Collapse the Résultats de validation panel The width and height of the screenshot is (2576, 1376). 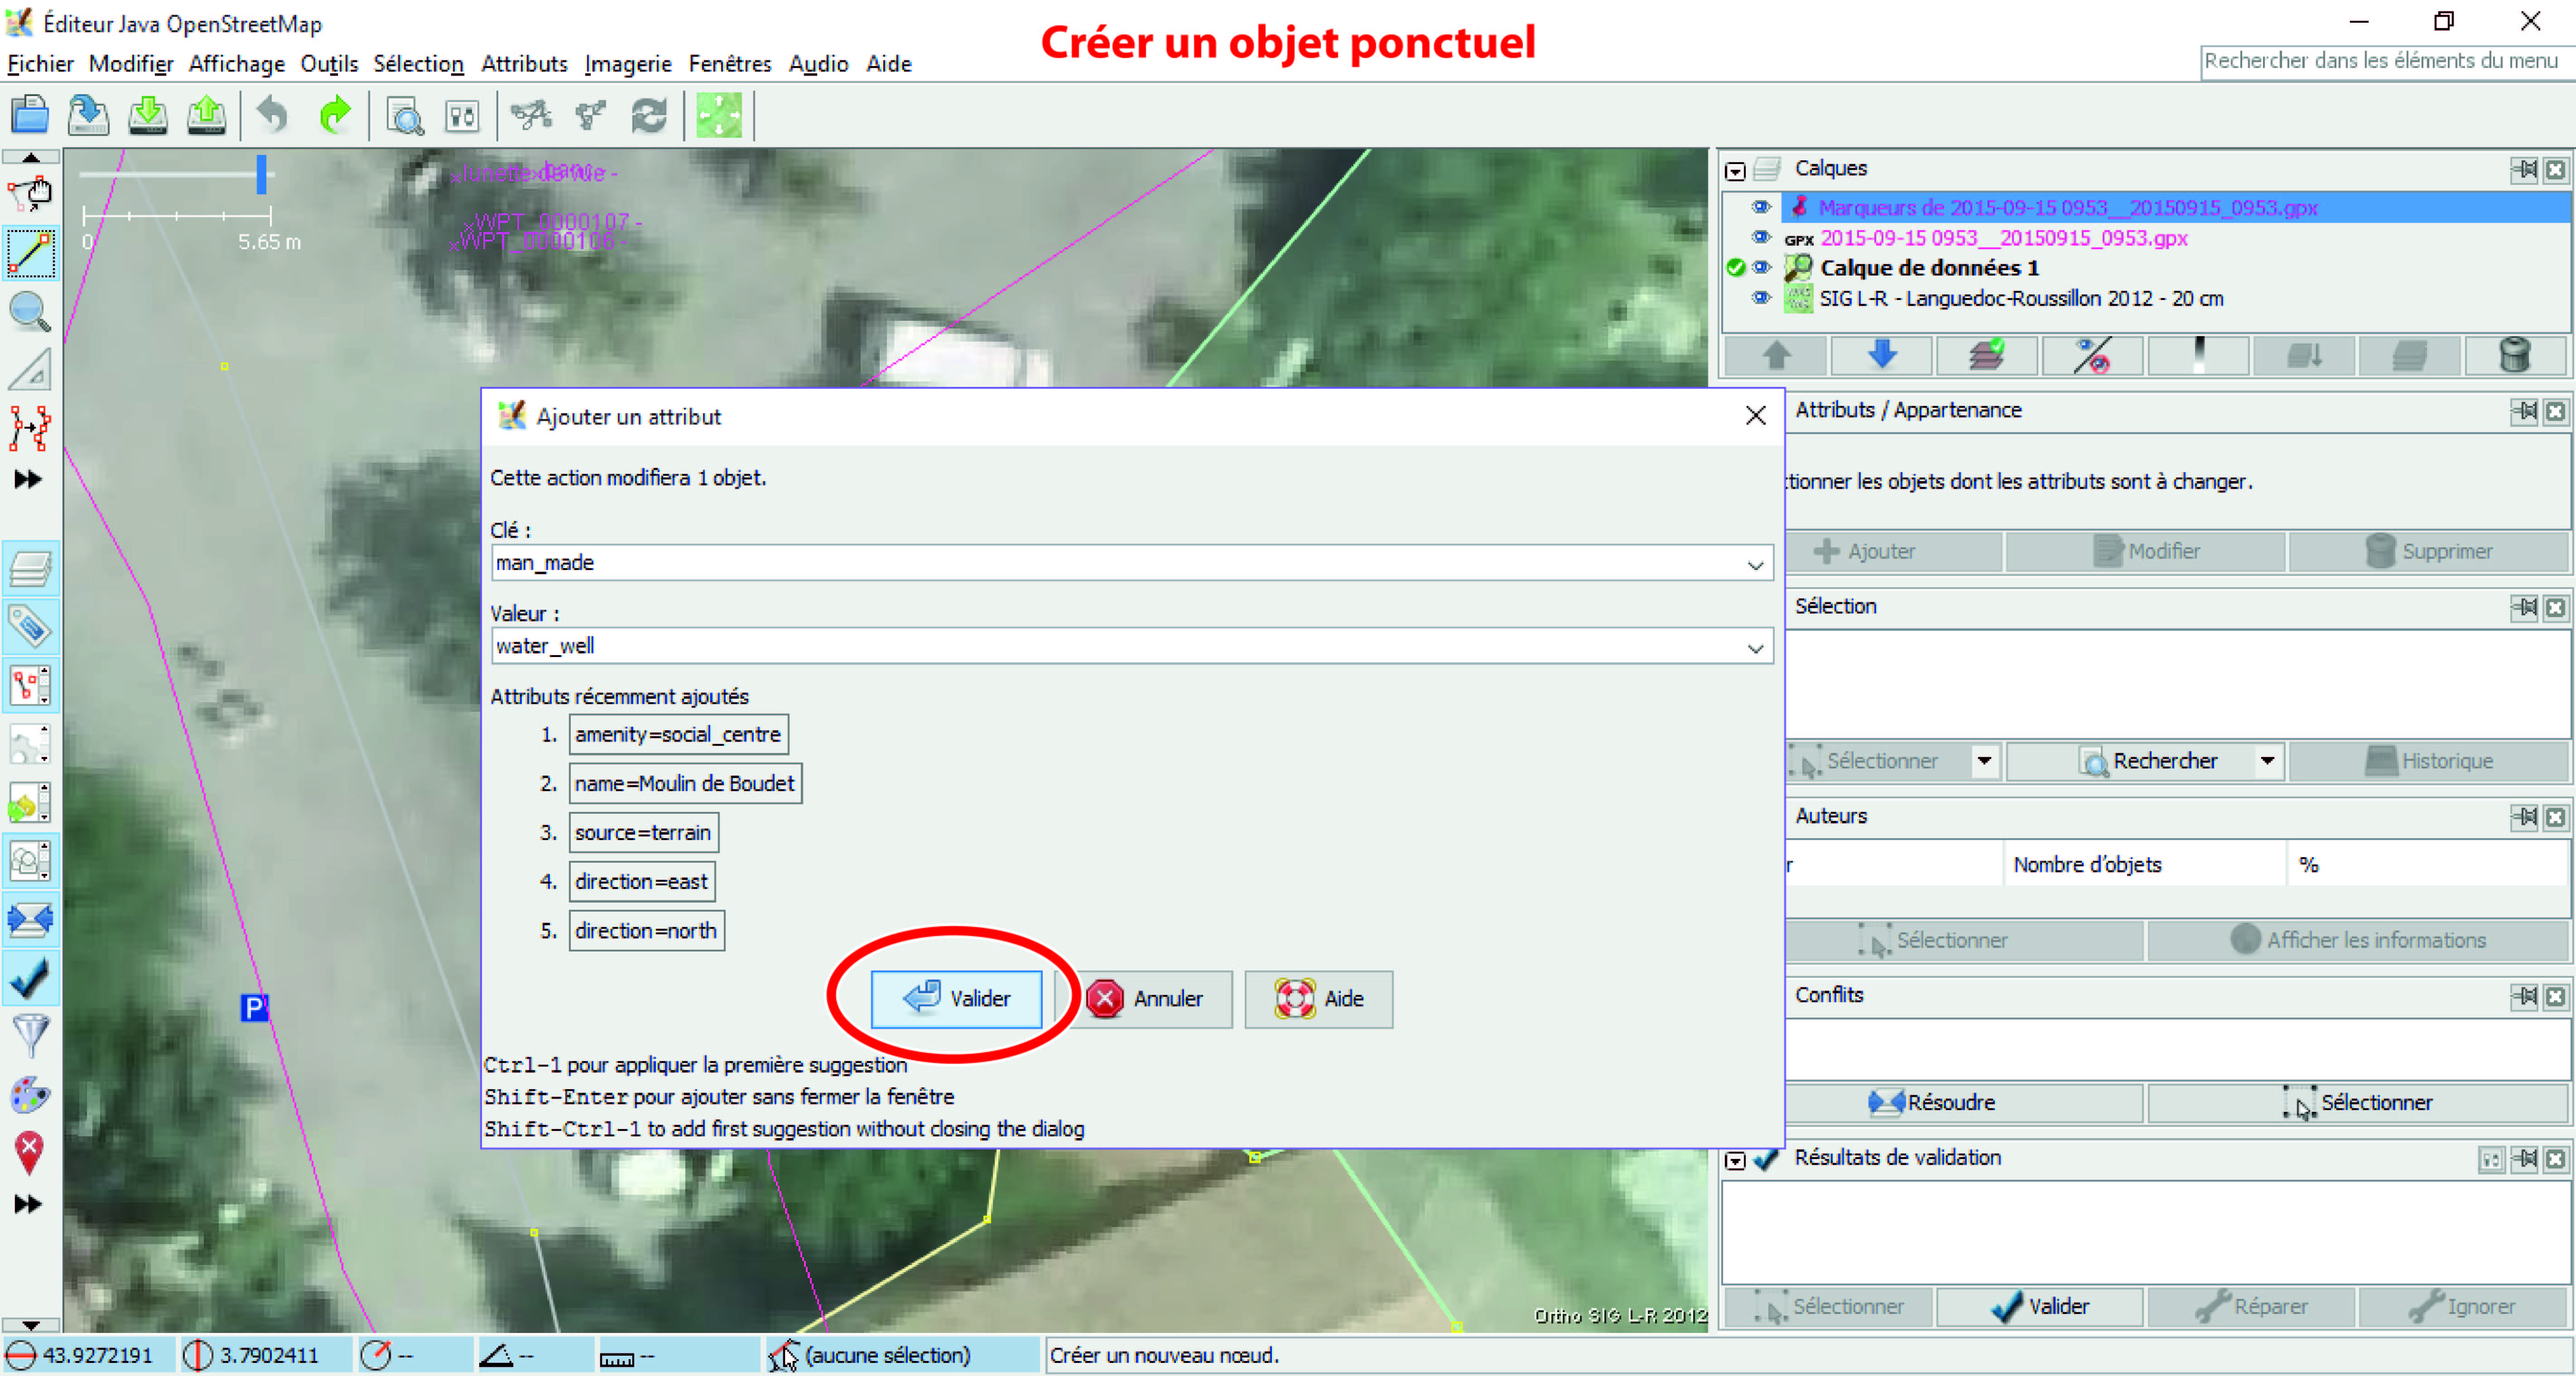[1735, 1160]
